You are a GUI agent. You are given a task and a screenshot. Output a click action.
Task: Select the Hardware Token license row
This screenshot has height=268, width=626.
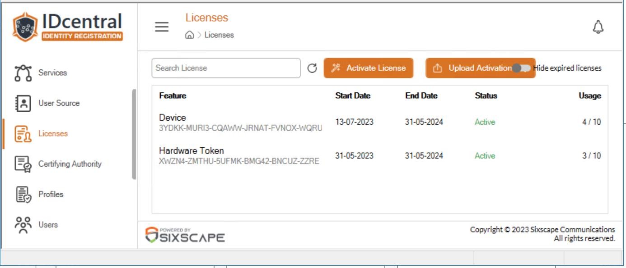pyautogui.click(x=380, y=156)
